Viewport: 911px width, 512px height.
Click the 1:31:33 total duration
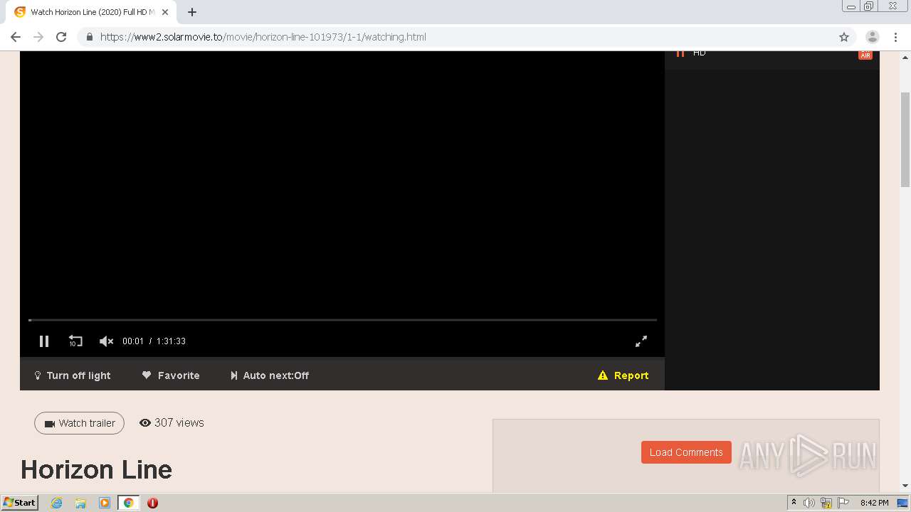(x=171, y=341)
